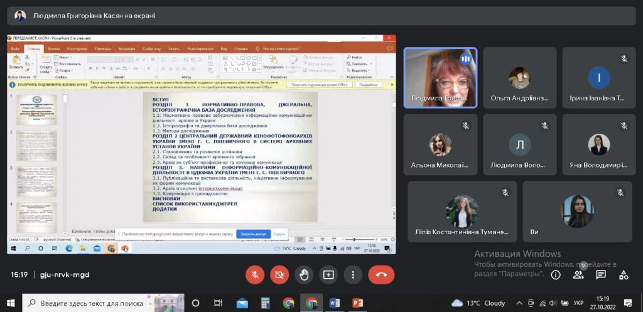643x312 pixels.
Task: Open the Activities shapes icon
Action: click(x=624, y=274)
